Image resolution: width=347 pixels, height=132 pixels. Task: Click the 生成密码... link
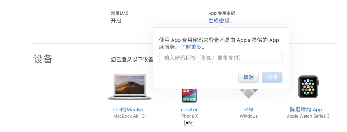point(221,21)
